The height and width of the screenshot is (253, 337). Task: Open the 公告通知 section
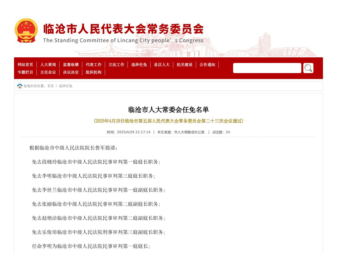pos(207,65)
